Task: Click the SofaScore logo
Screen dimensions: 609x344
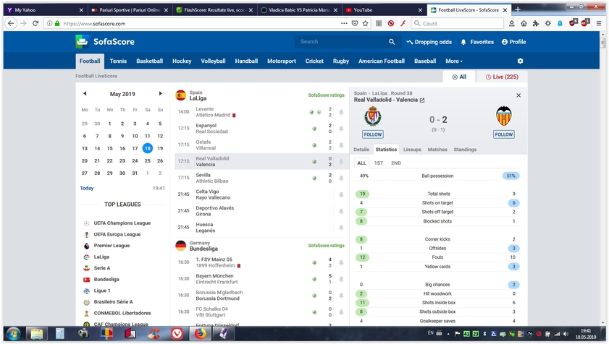Action: coord(105,41)
